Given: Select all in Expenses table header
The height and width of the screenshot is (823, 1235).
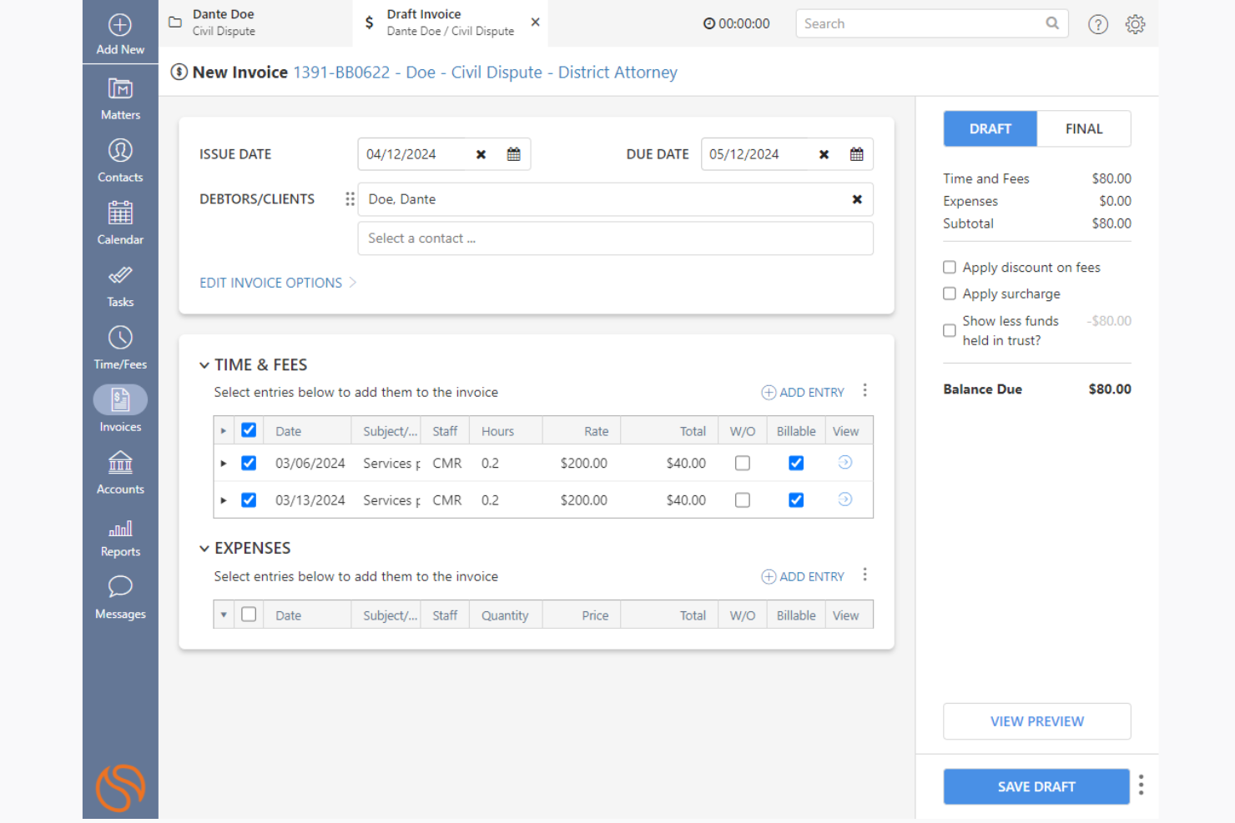Looking at the screenshot, I should (x=249, y=615).
